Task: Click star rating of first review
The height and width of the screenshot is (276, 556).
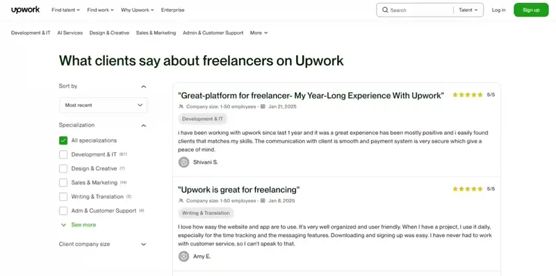Action: 468,95
